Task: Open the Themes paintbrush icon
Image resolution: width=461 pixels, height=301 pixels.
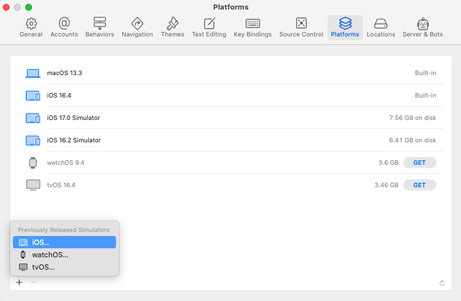Action: pyautogui.click(x=173, y=24)
